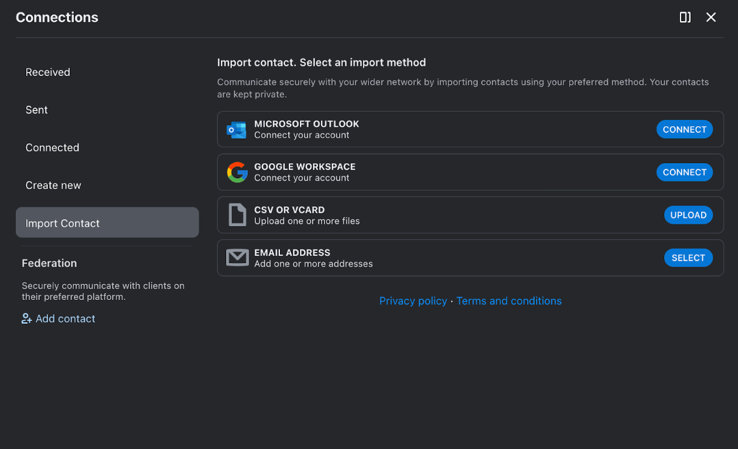Click 'Import contact. Select an import method' heading
Image resolution: width=738 pixels, height=449 pixels.
[322, 63]
